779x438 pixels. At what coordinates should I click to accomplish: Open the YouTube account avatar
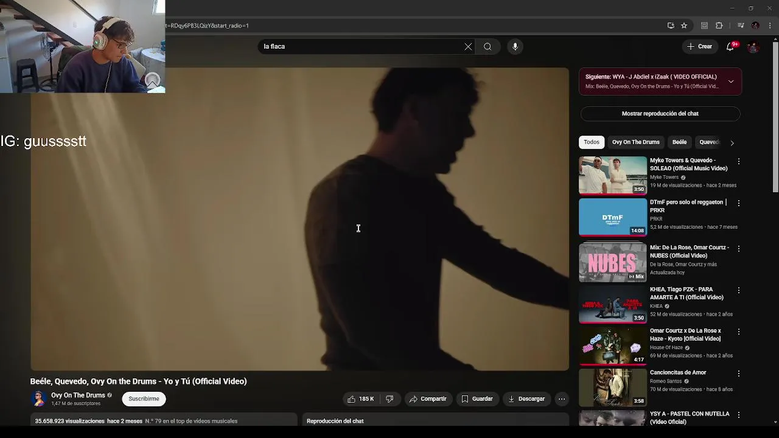tap(753, 46)
